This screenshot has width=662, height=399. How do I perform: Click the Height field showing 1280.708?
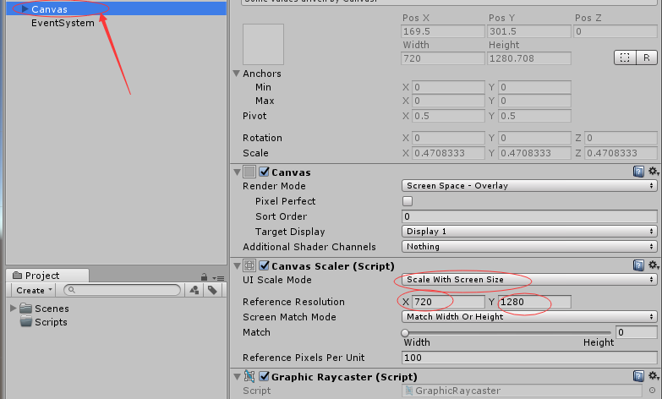pyautogui.click(x=529, y=58)
